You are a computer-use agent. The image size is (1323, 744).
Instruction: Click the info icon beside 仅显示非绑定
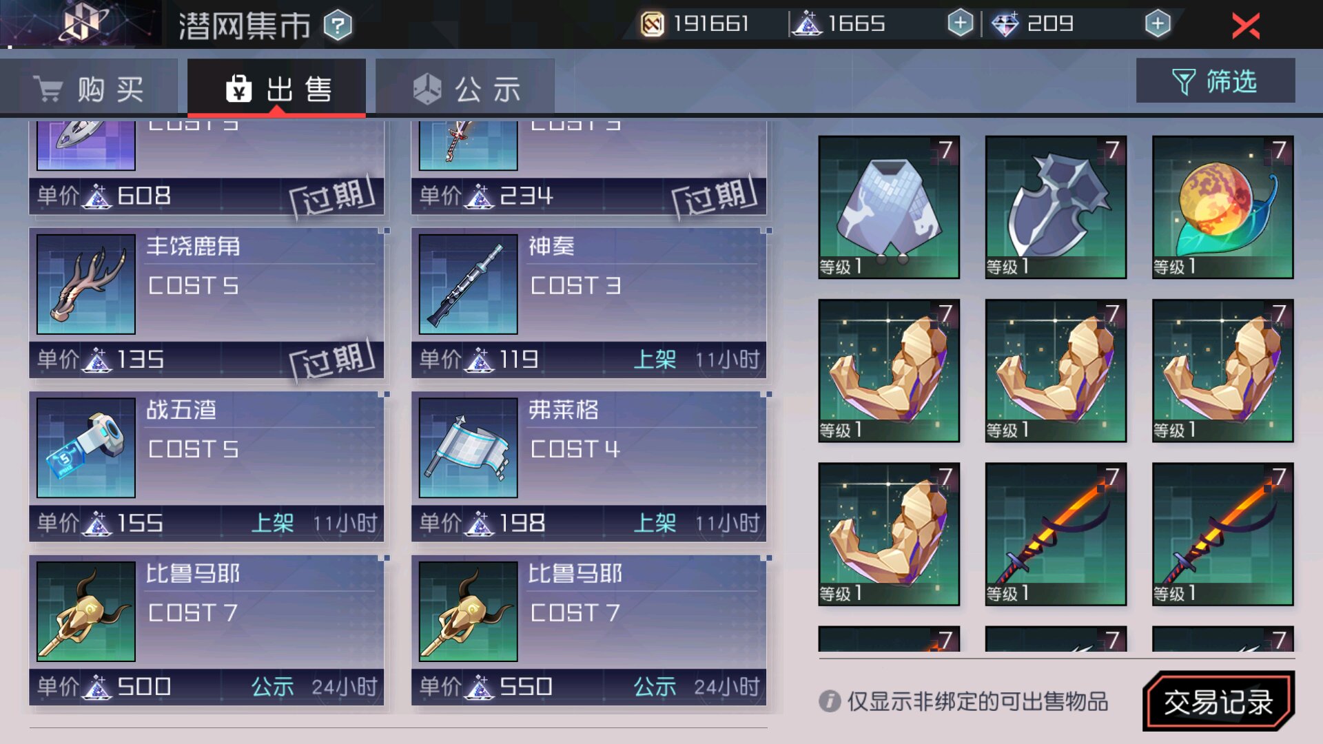pyautogui.click(x=830, y=701)
